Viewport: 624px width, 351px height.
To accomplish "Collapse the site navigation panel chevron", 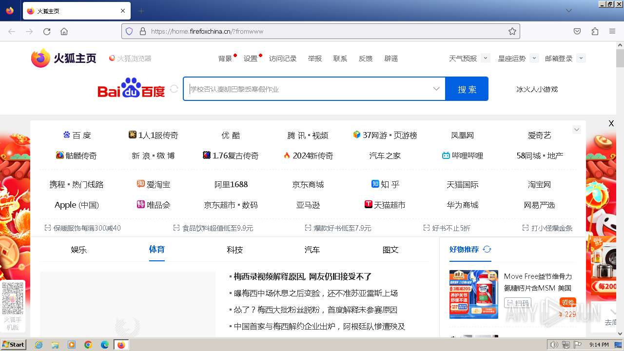I will [577, 130].
